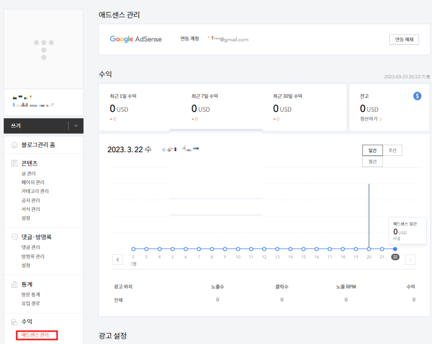
Task: Click the chart data point for date 22
Action: click(x=395, y=249)
